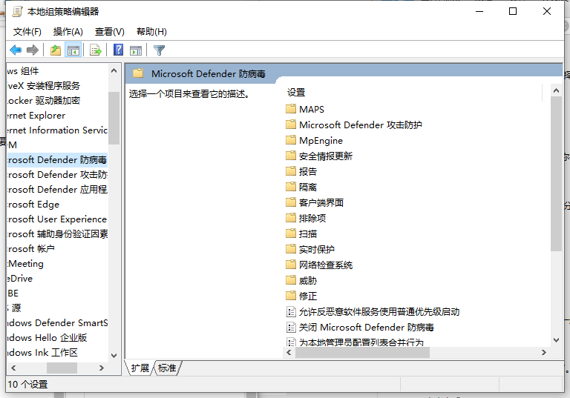Select 为本地管理员配置列表合并行为 policy setting
This screenshot has width=570, height=398.
click(x=356, y=342)
